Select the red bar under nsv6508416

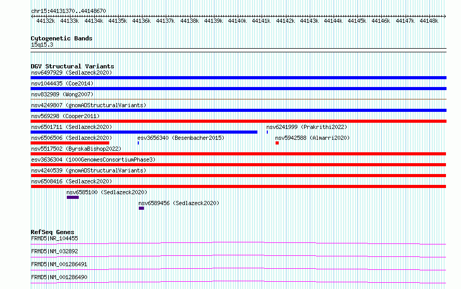pyautogui.click(x=238, y=186)
